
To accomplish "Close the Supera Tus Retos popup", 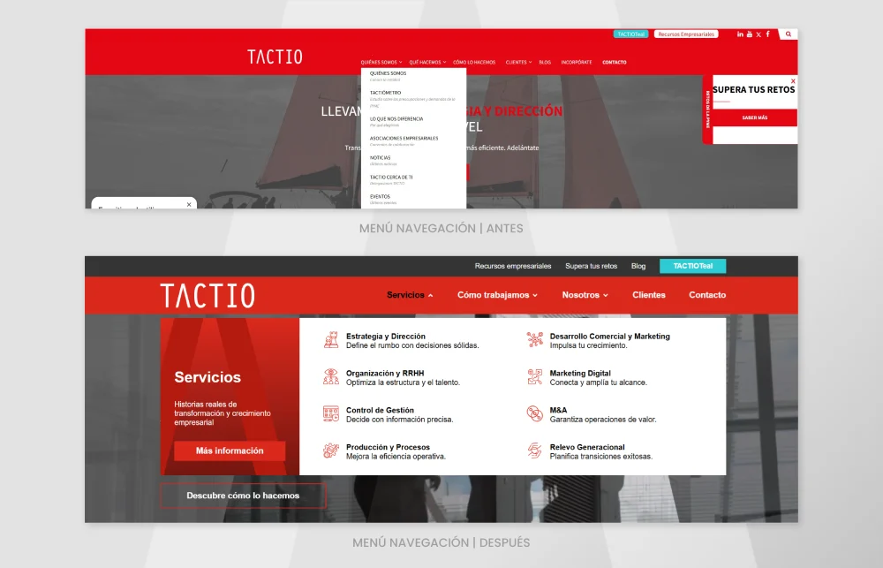I will [x=793, y=81].
